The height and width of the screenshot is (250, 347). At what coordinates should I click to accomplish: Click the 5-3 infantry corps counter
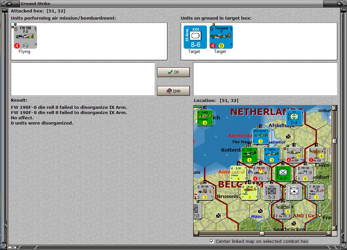click(x=272, y=192)
